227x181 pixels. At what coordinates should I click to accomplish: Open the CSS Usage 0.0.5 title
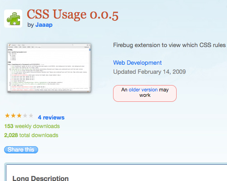pyautogui.click(x=73, y=14)
